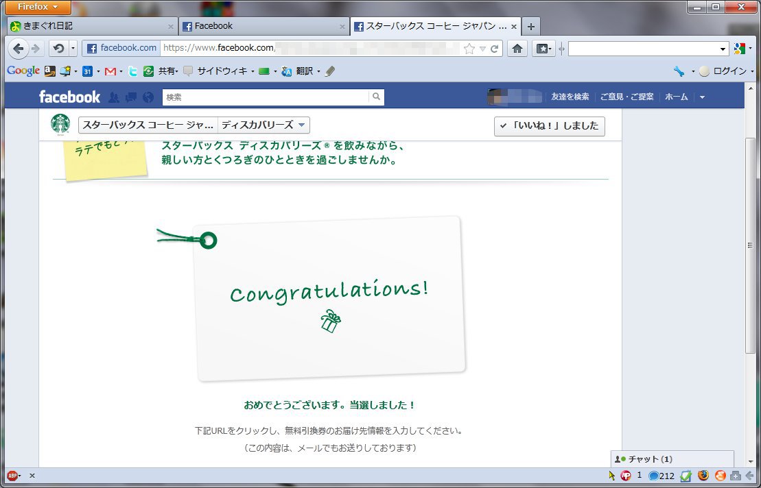The width and height of the screenshot is (761, 488).
Task: Click the green checkmark status icon
Action: (x=686, y=476)
